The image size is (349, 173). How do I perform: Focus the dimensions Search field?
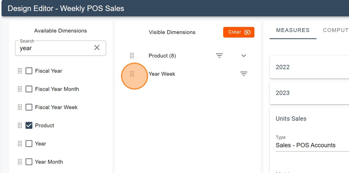point(54,48)
